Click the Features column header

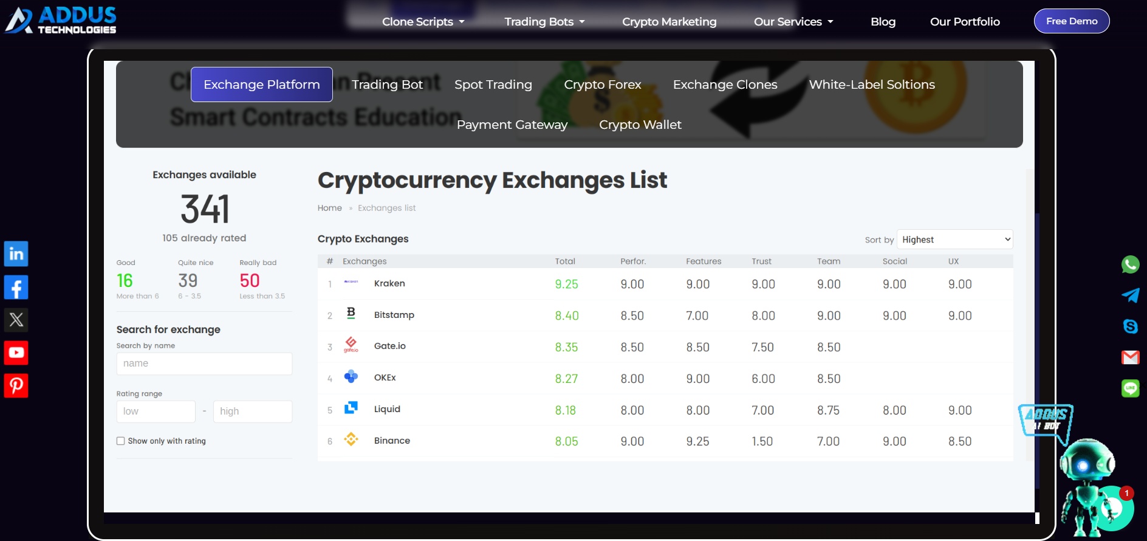pos(704,261)
